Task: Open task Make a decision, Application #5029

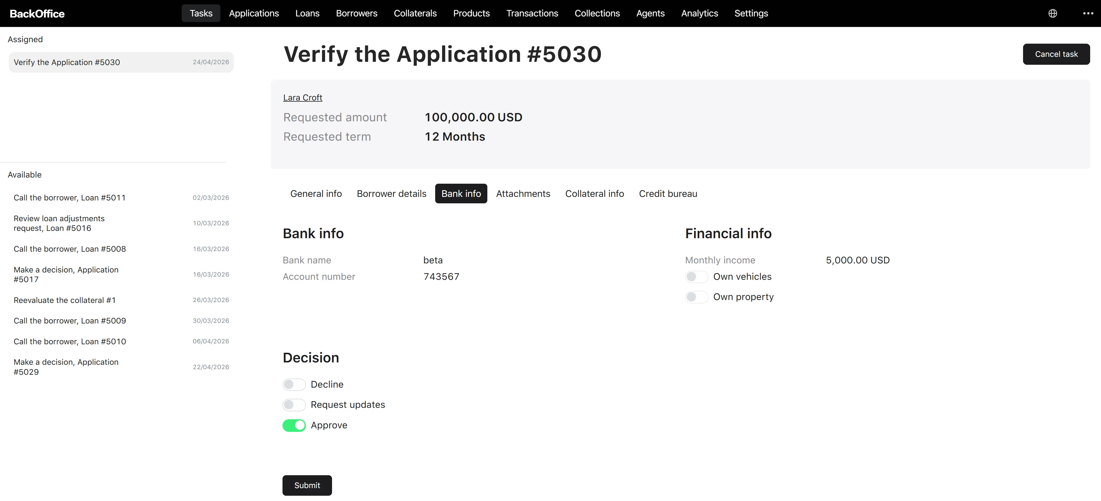Action: pyautogui.click(x=121, y=367)
